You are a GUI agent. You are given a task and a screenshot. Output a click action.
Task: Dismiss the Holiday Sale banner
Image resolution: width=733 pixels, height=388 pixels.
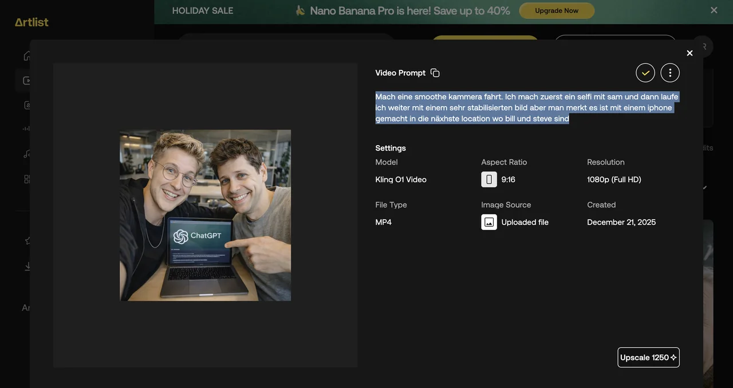[x=714, y=10]
